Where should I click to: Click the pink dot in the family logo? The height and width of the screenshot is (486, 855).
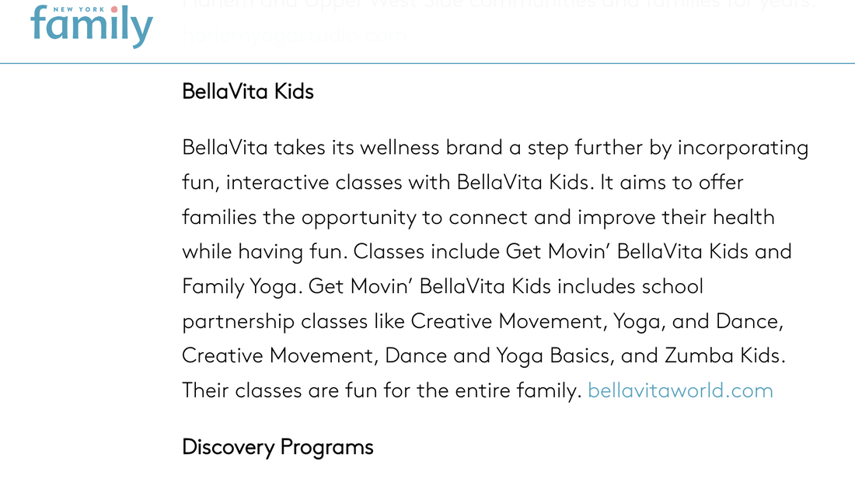click(114, 9)
